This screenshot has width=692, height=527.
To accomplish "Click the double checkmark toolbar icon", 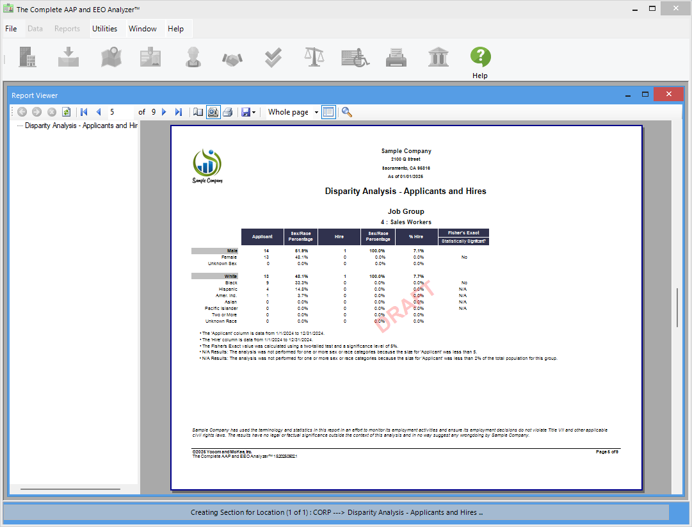I will pyautogui.click(x=273, y=58).
